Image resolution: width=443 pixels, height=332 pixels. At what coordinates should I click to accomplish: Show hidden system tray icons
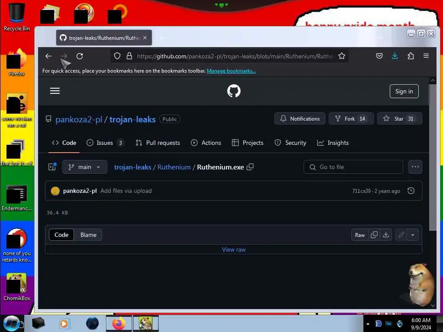pyautogui.click(x=368, y=324)
